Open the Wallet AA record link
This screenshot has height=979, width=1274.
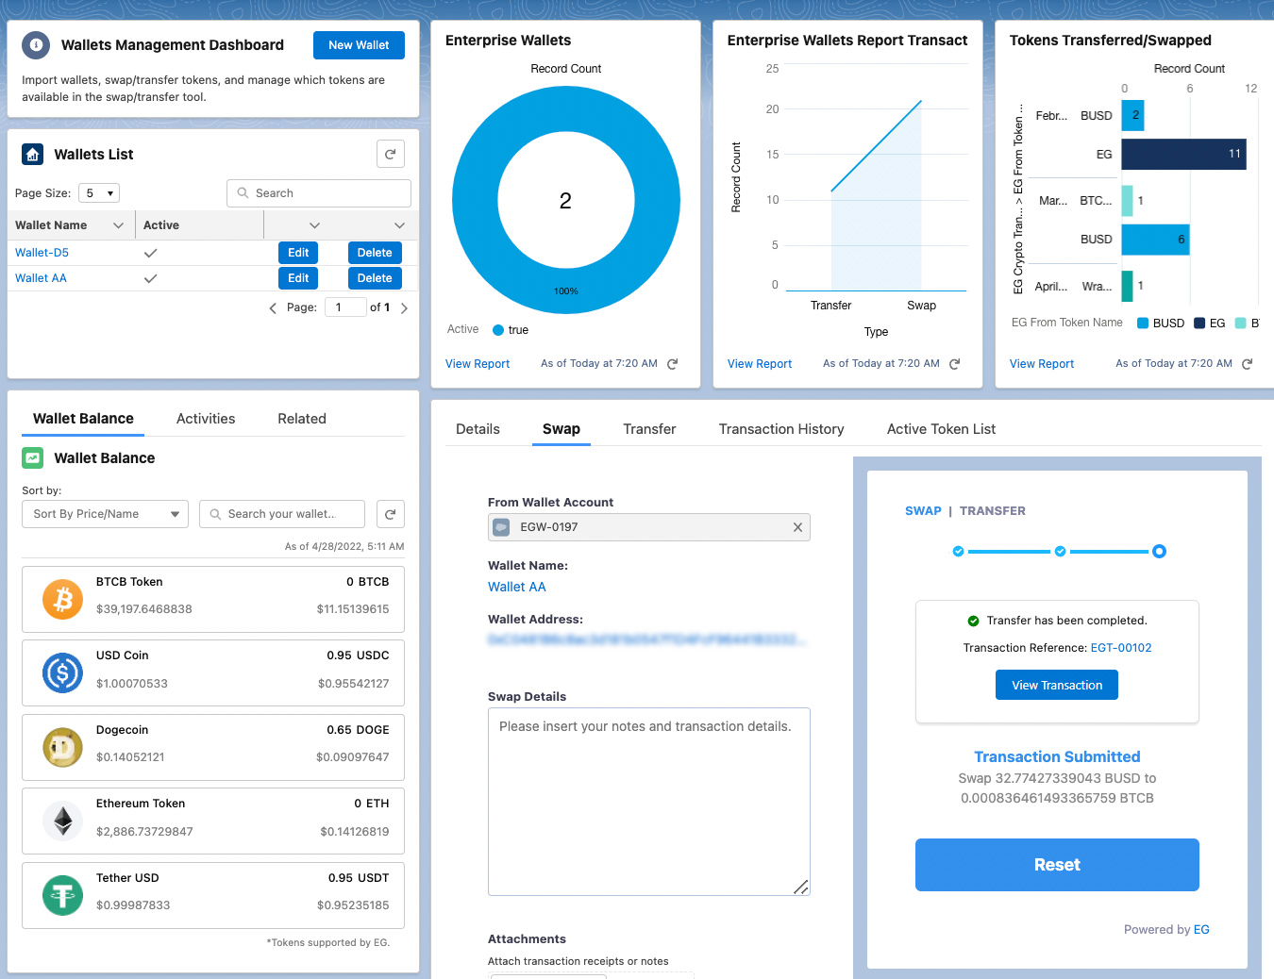point(40,277)
